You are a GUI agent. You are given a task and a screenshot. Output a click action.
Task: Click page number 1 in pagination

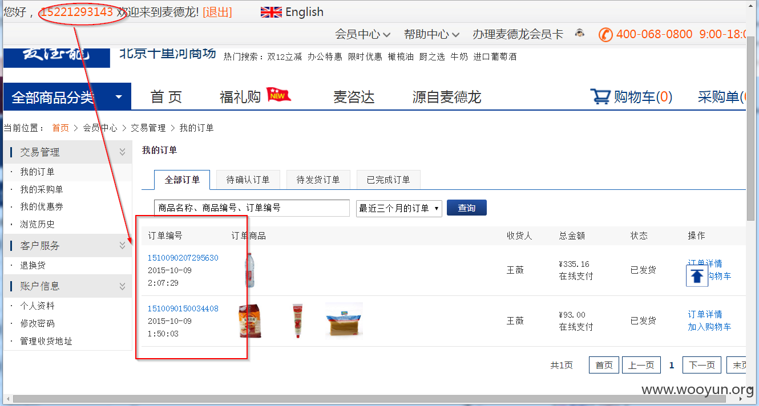[x=672, y=366]
